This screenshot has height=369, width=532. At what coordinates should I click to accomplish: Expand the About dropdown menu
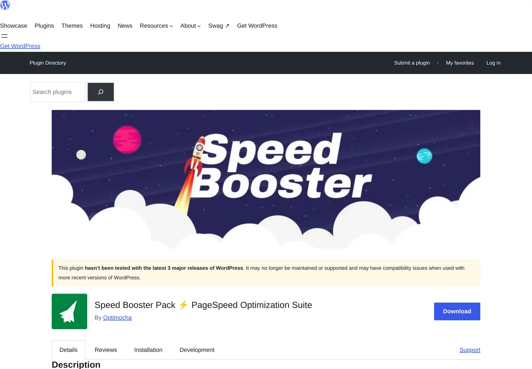[x=190, y=26]
